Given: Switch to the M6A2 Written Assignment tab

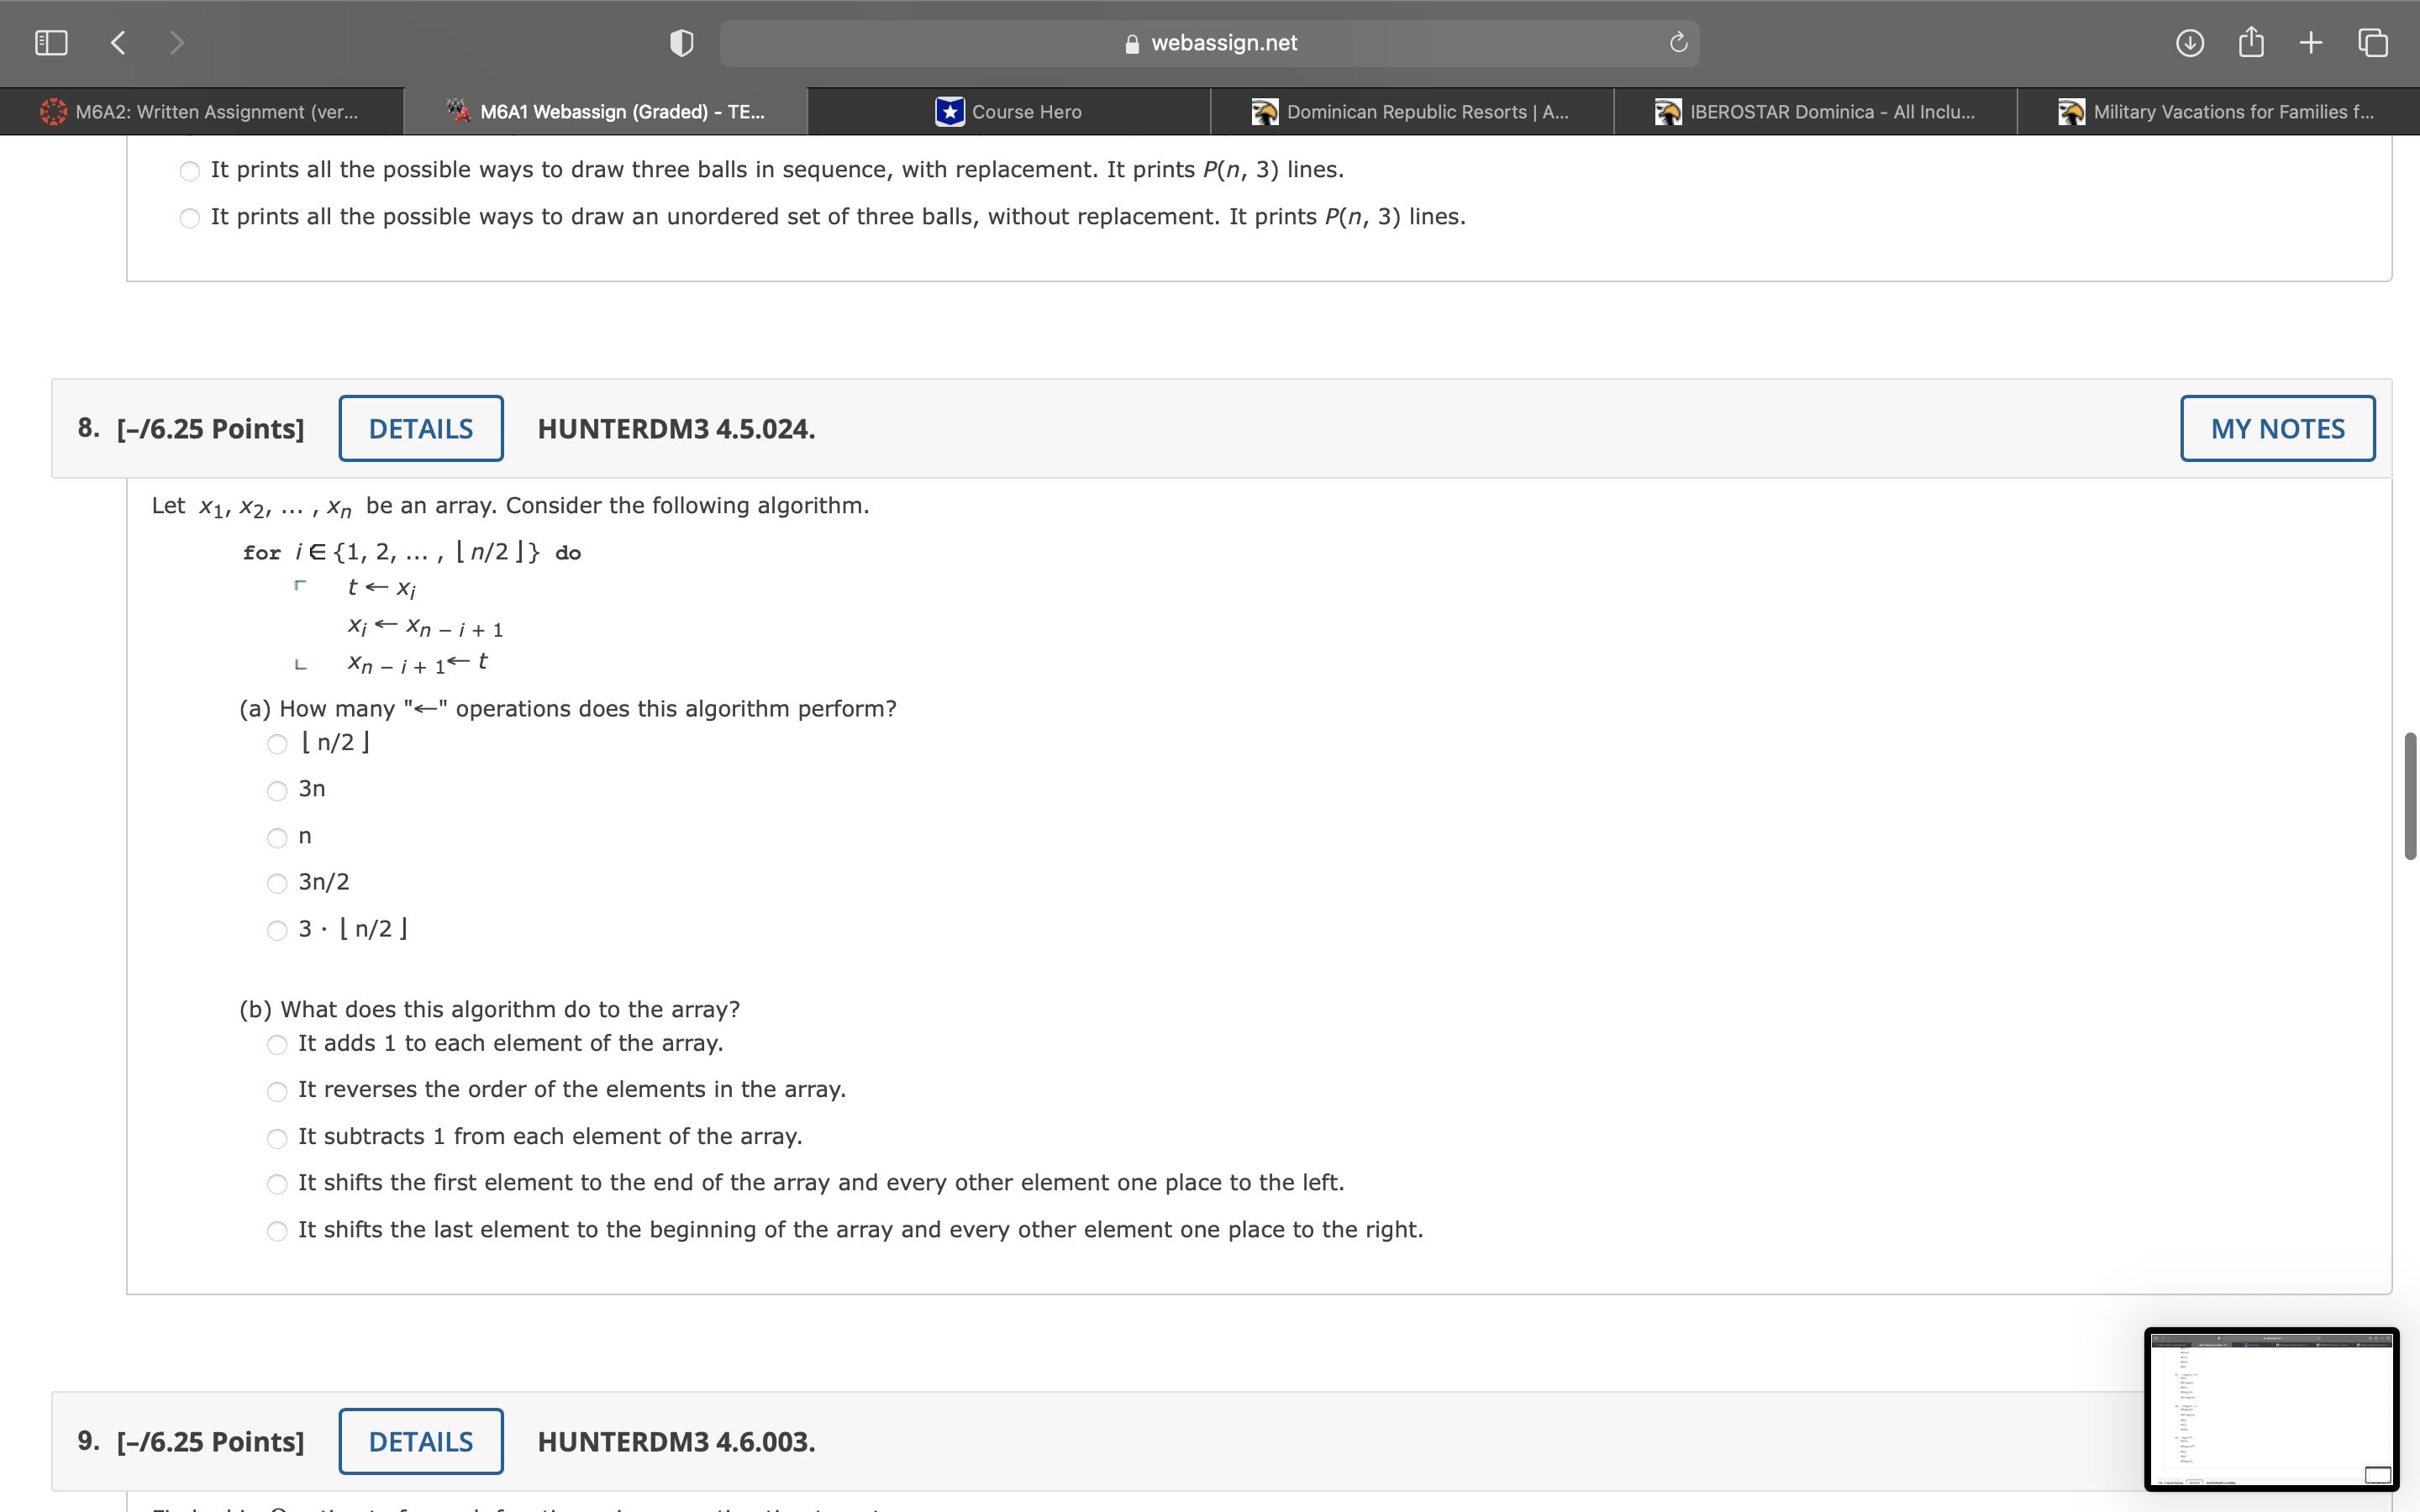Looking at the screenshot, I should pos(202,112).
